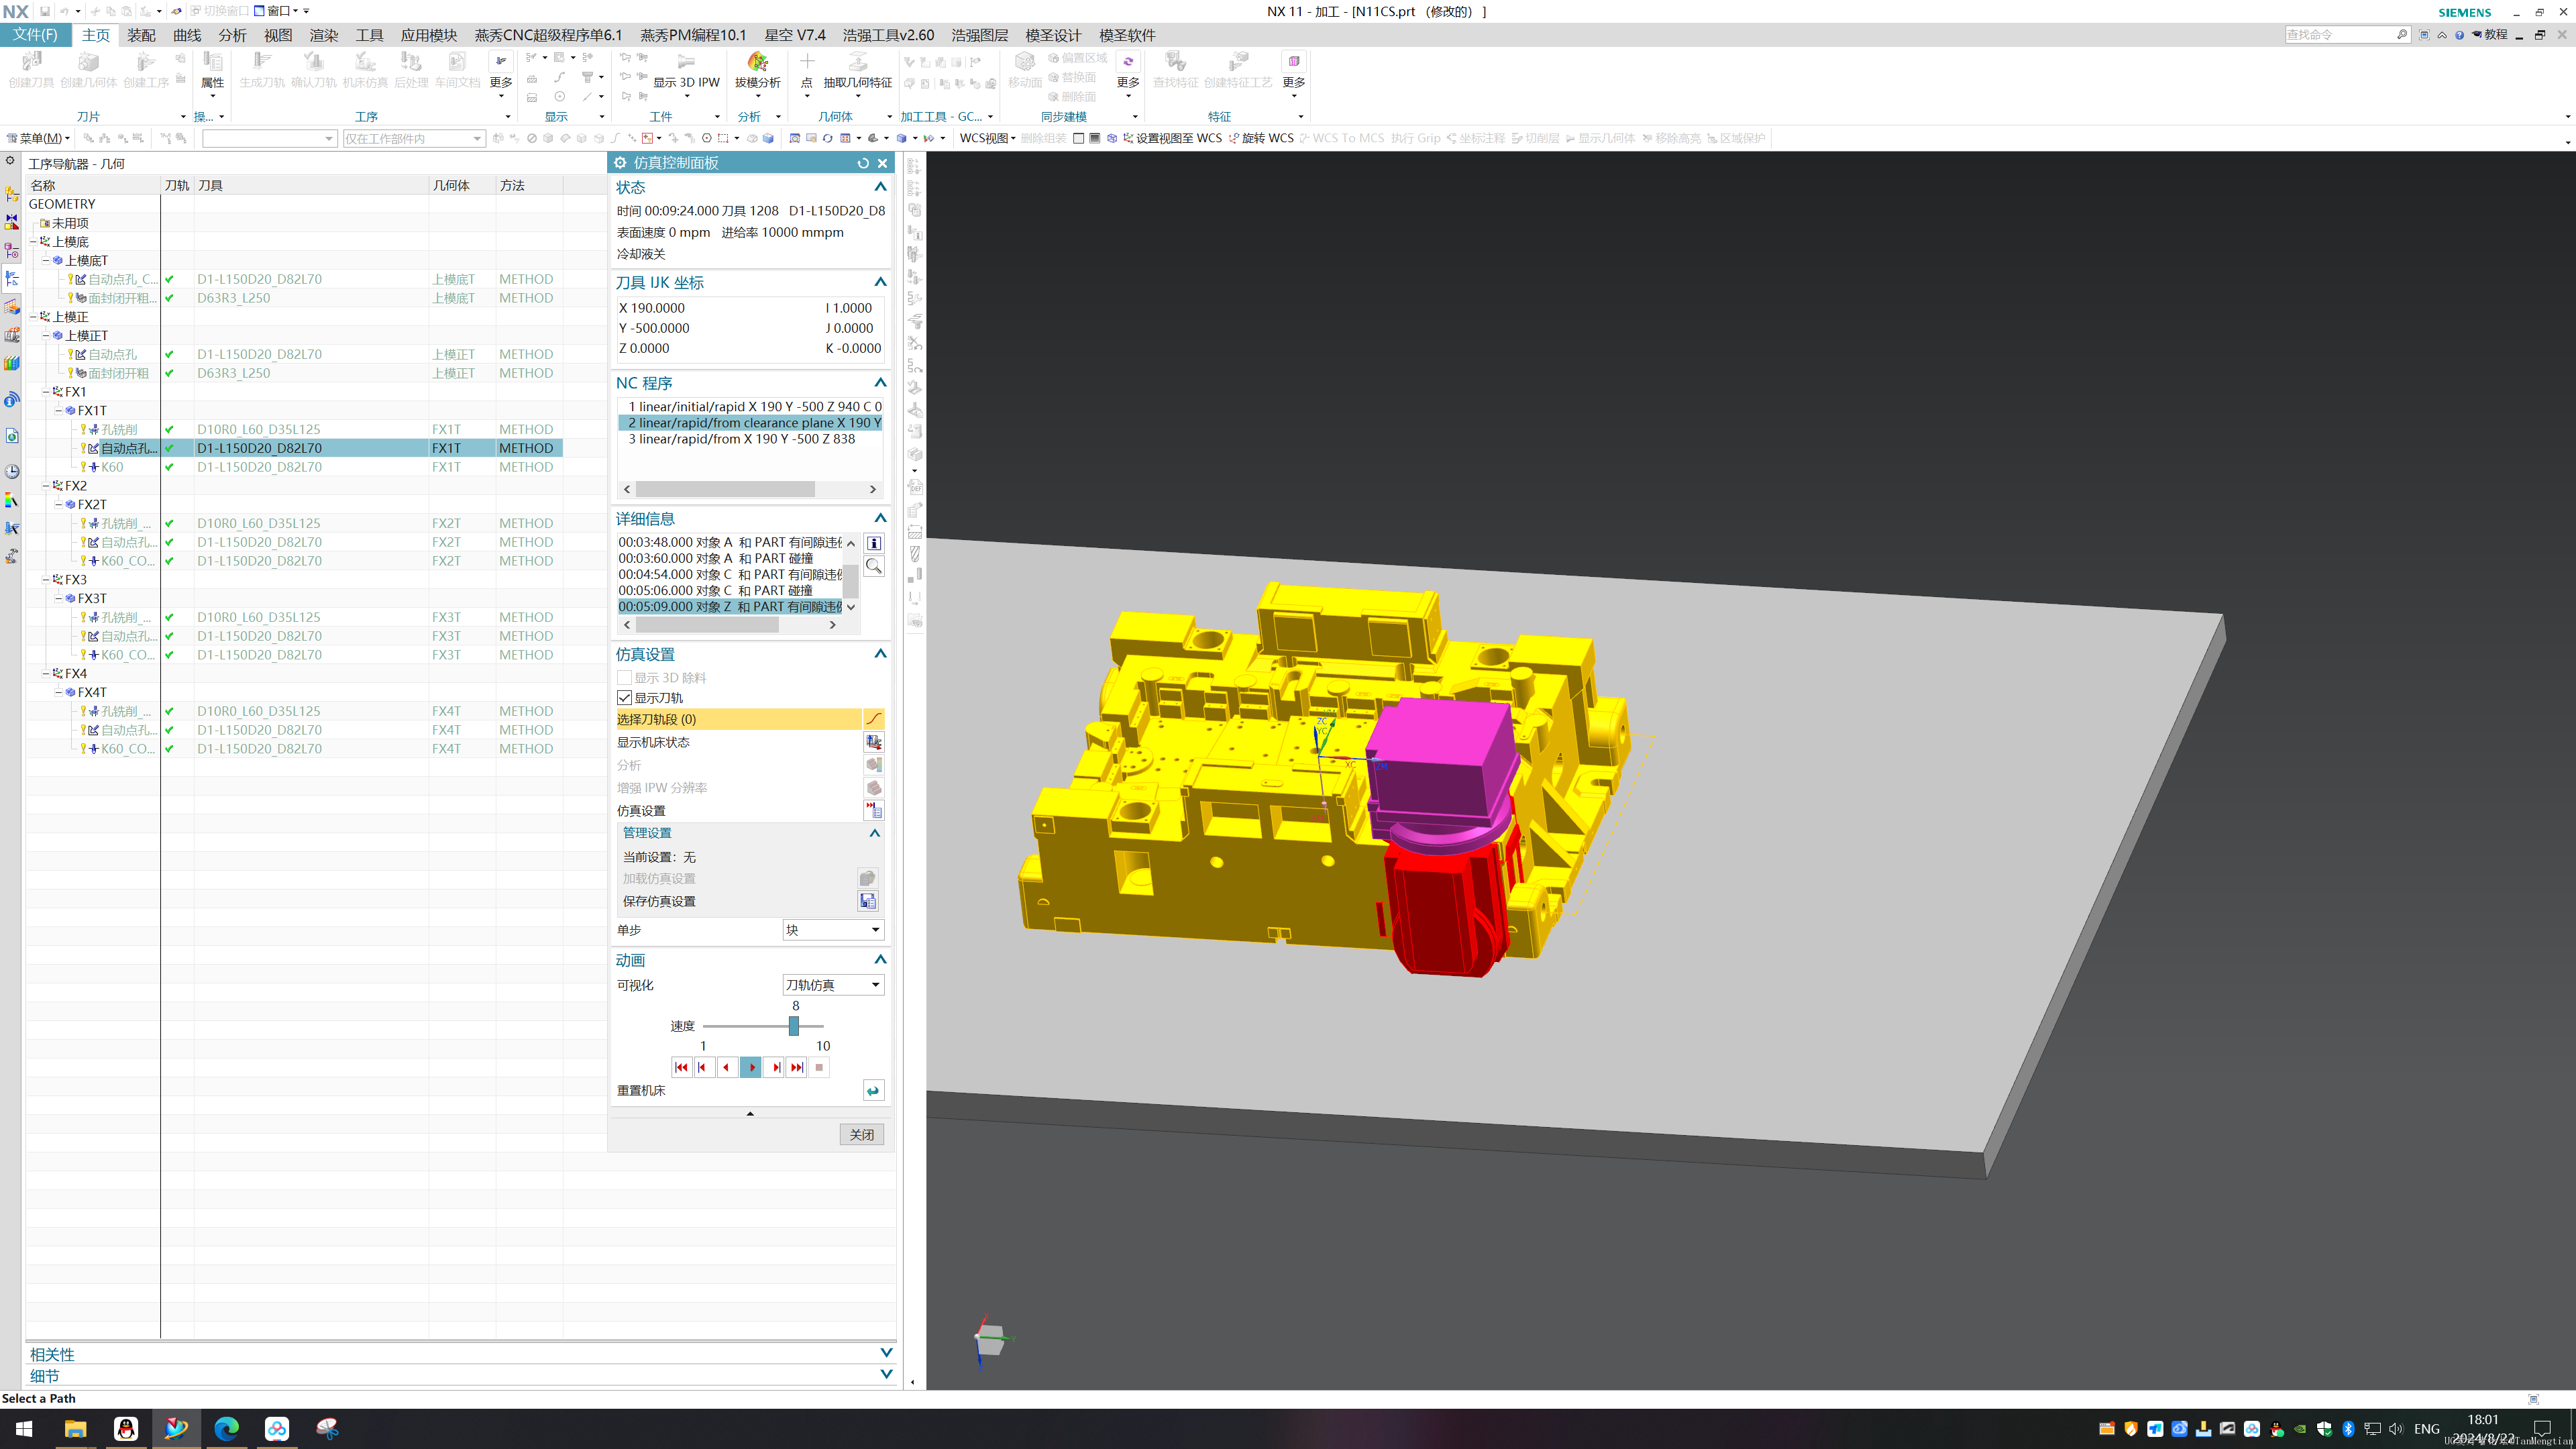This screenshot has width=2576, height=1449.
Task: Click the fast-forward to end playback button
Action: pyautogui.click(x=797, y=1067)
